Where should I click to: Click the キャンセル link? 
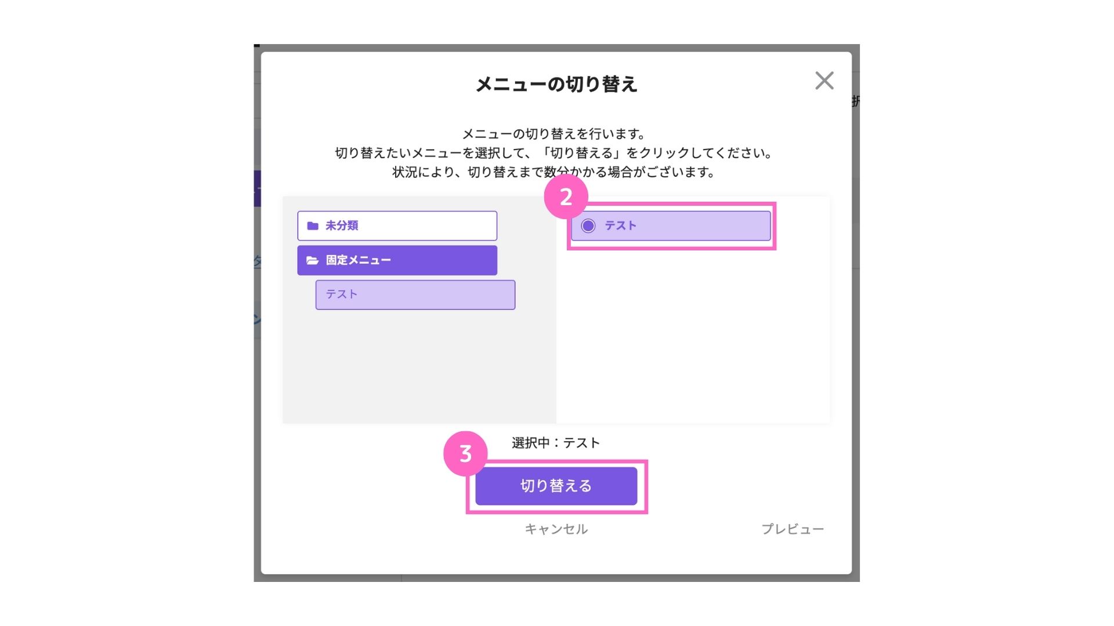[556, 529]
